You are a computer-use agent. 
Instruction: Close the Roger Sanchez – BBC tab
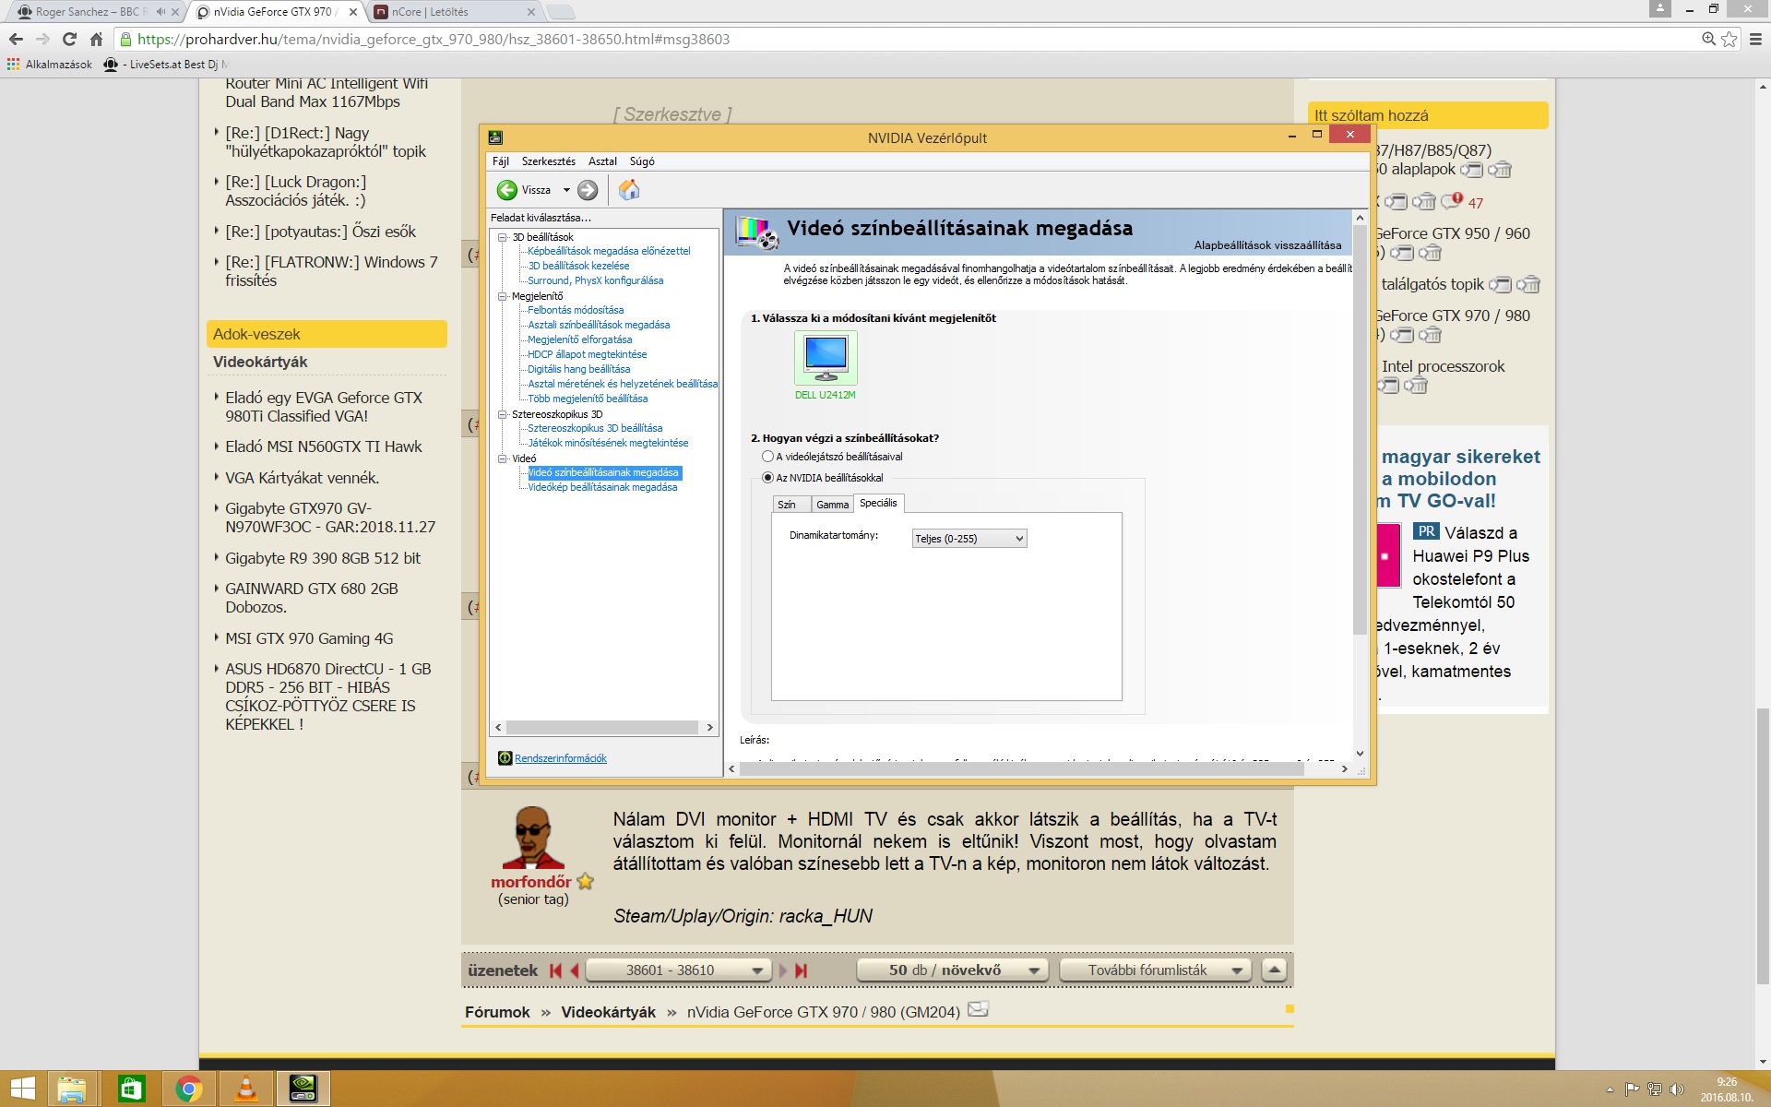click(175, 12)
